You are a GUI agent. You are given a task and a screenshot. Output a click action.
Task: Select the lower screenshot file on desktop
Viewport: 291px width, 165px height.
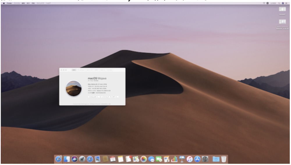click(x=282, y=22)
